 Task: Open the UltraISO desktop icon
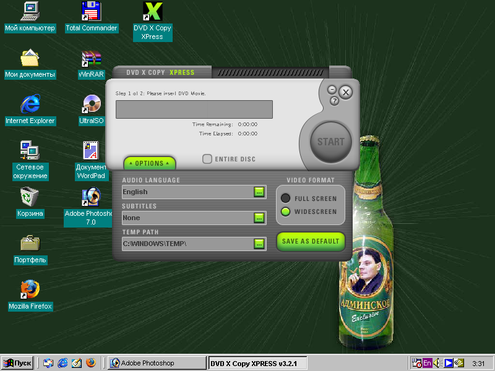coord(92,104)
